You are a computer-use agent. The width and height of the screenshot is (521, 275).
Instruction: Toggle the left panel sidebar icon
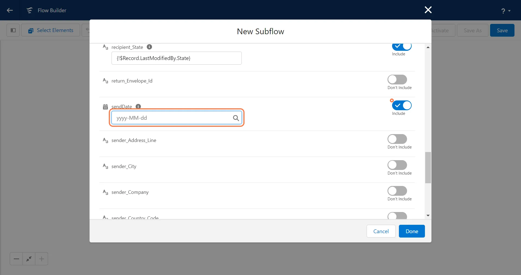coord(13,30)
